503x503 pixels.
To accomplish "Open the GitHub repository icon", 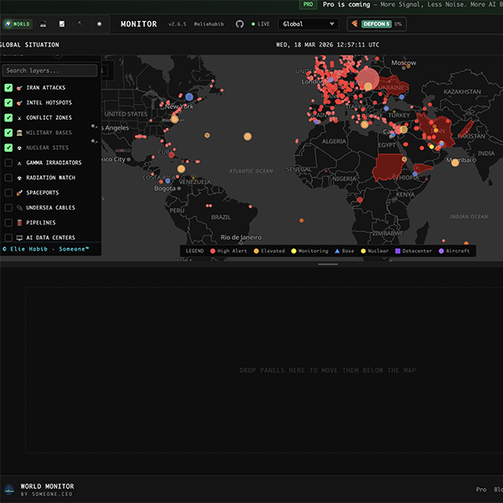I will tap(241, 24).
